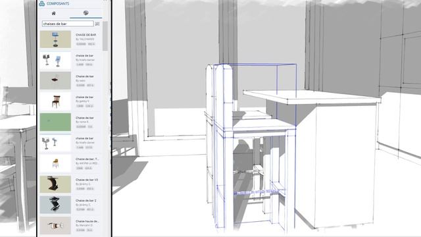The height and width of the screenshot is (237, 421).
Task: Select the 'Chaise de bar 2' thumbnail
Action: coord(55,205)
